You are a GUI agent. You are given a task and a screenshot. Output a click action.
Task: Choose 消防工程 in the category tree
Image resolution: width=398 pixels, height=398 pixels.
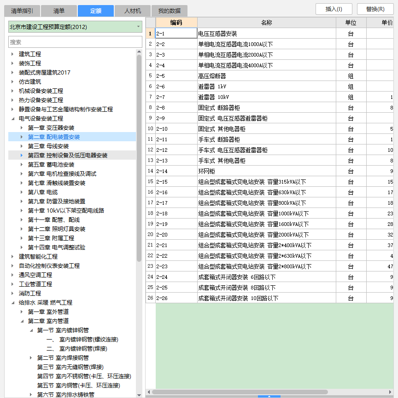coord(30,294)
